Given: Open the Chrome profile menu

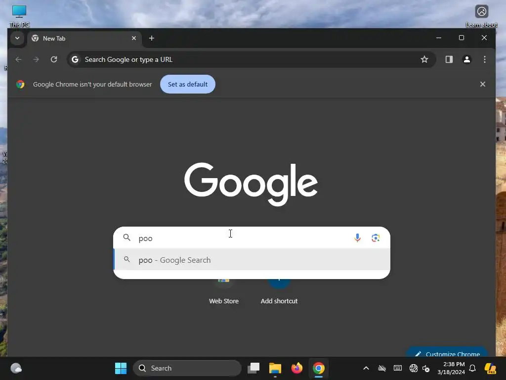Looking at the screenshot, I should tap(466, 59).
